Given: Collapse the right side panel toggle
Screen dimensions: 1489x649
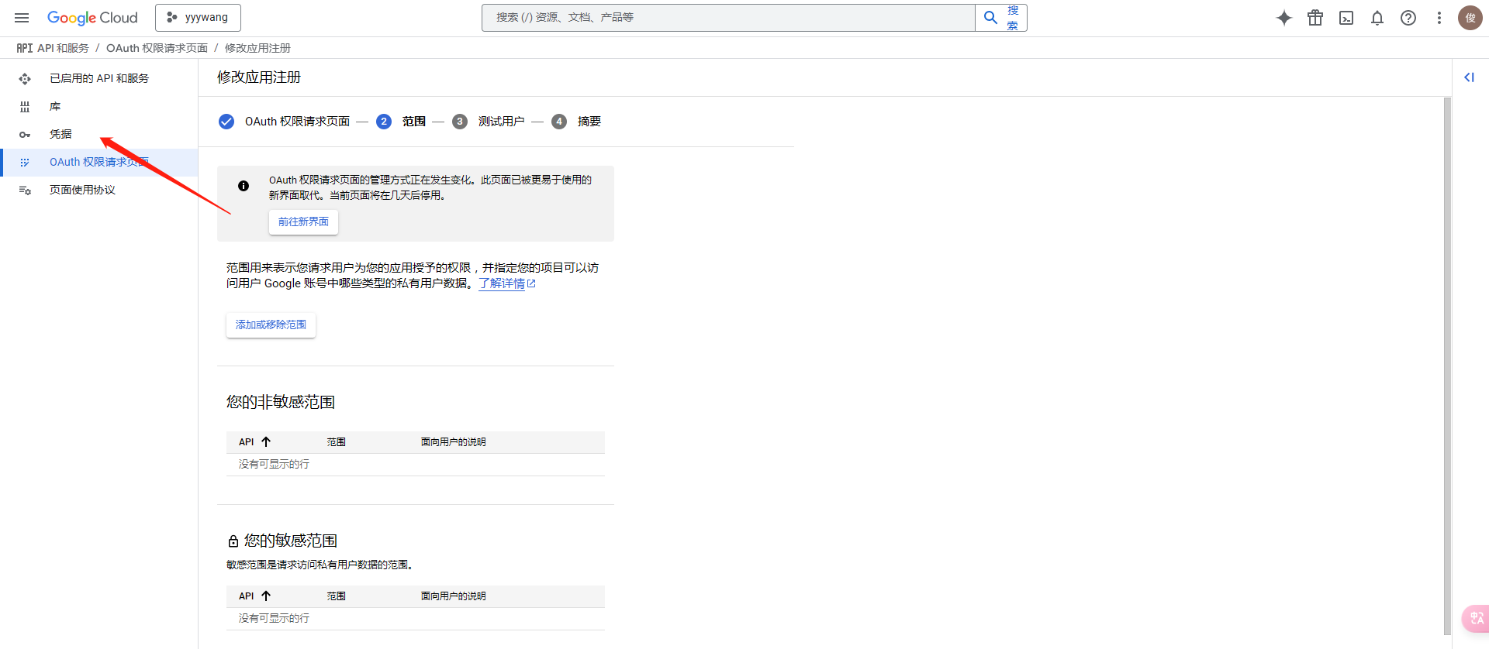Looking at the screenshot, I should point(1469,77).
